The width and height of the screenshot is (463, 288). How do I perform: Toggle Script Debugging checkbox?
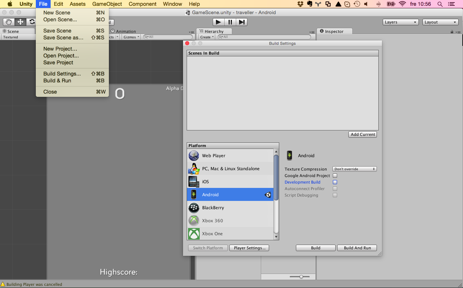click(x=335, y=195)
